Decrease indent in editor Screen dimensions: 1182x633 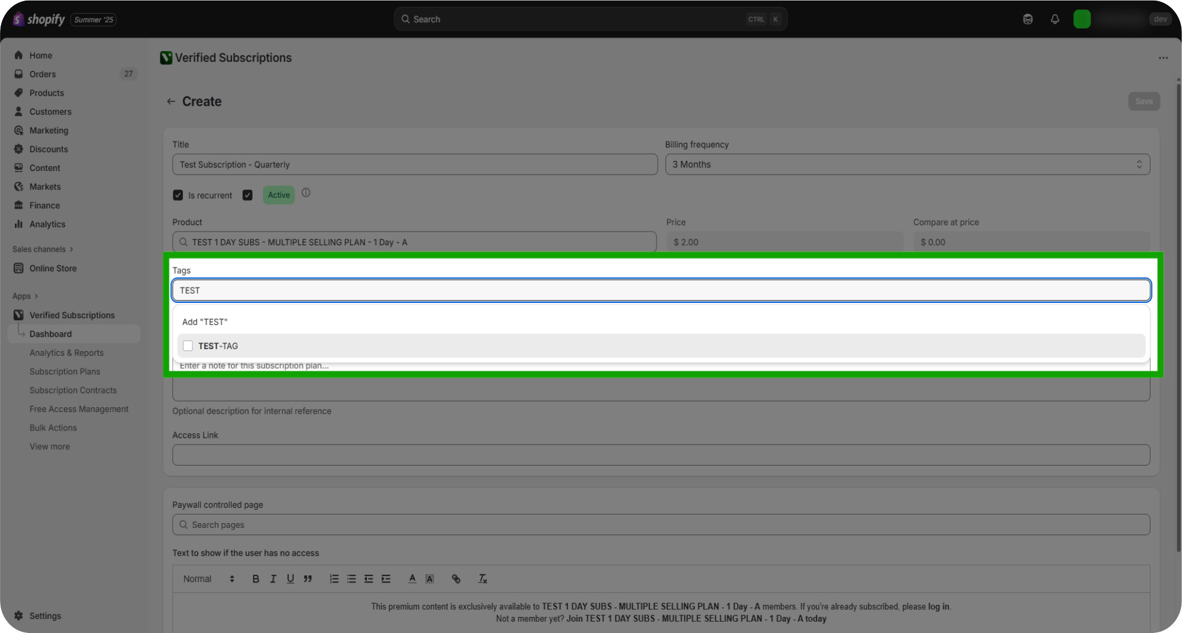[369, 579]
